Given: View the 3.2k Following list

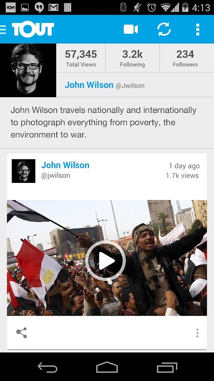Looking at the screenshot, I should pyautogui.click(x=133, y=58).
